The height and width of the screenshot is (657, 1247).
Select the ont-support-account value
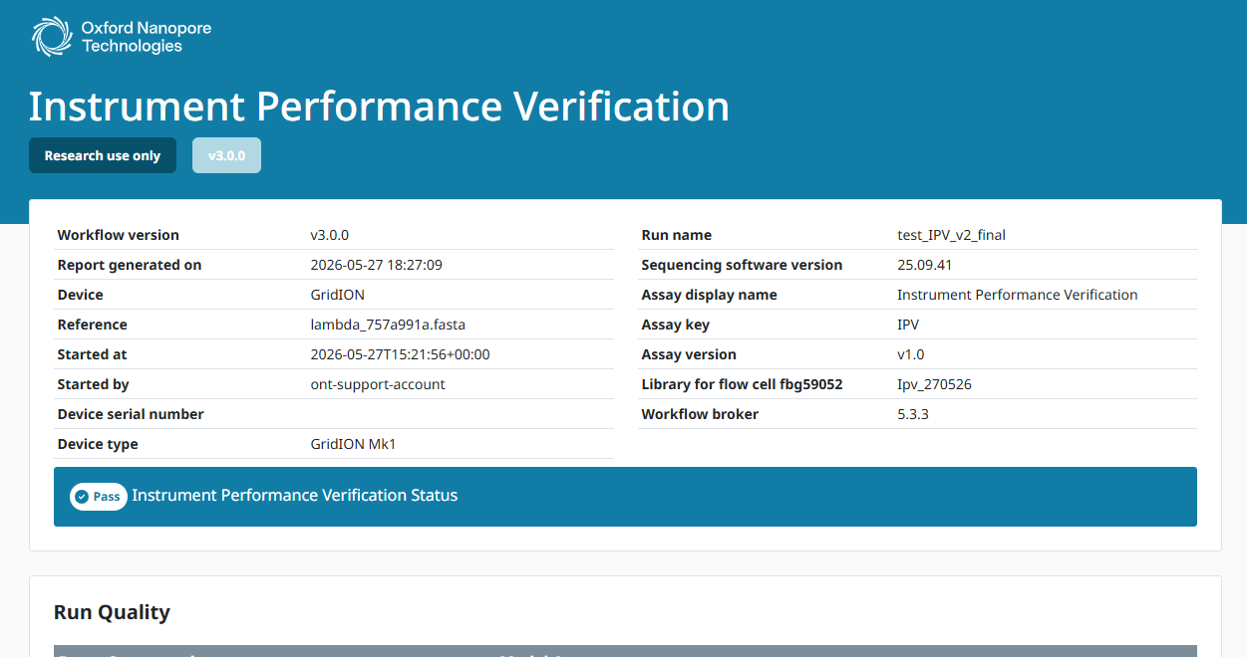click(x=379, y=384)
